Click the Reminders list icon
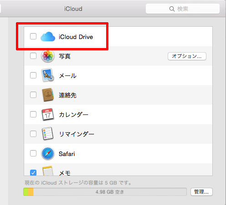This screenshot has width=226, height=205. click(x=48, y=134)
